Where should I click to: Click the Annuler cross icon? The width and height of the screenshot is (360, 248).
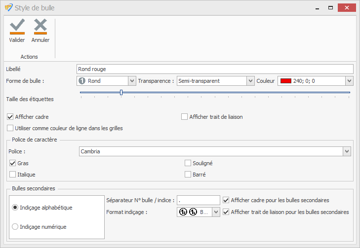[x=40, y=27]
